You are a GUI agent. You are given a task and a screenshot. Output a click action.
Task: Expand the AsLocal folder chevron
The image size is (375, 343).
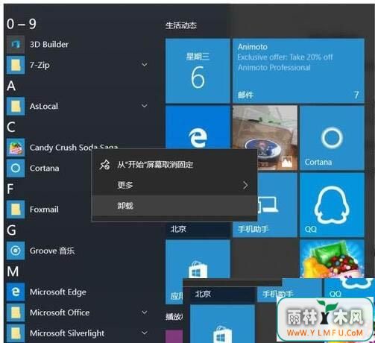145,106
